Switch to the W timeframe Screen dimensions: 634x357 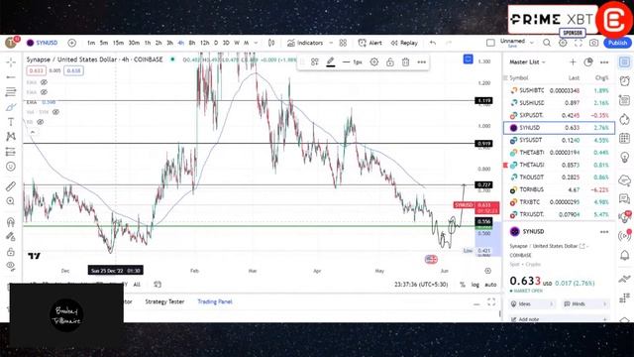[237, 43]
